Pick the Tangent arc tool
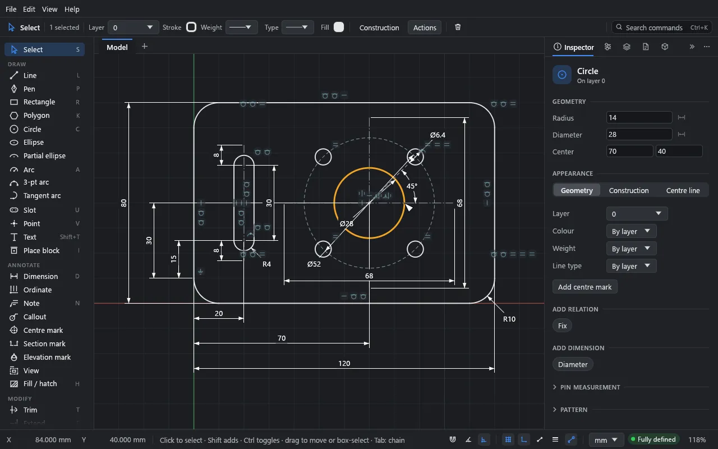718x449 pixels. click(x=45, y=196)
